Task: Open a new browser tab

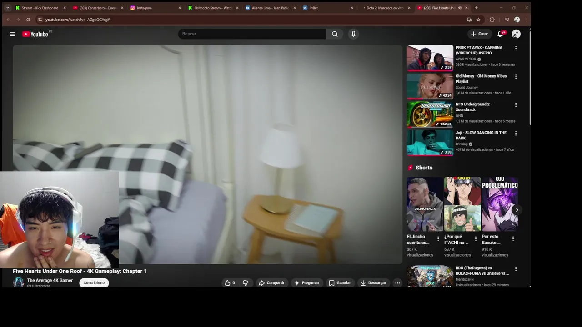Action: [476, 8]
